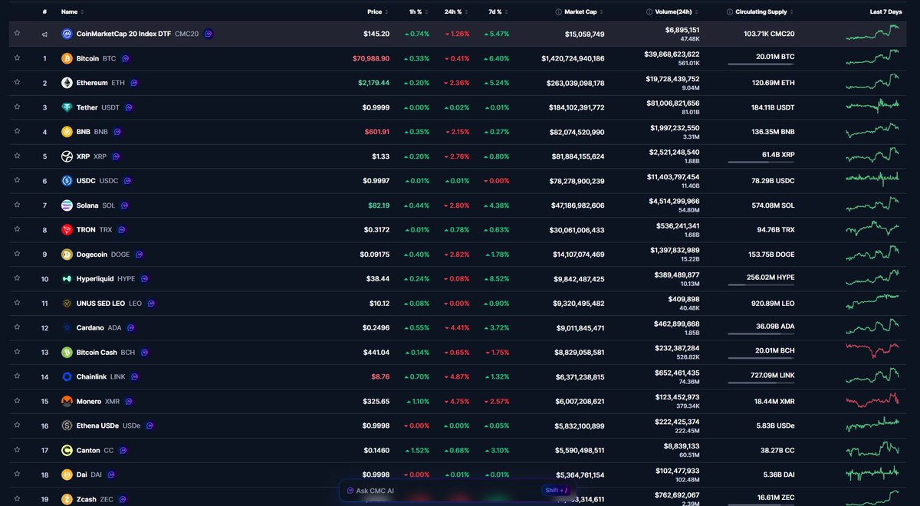Click the Solana logo icon
The image size is (920, 506).
coord(67,205)
